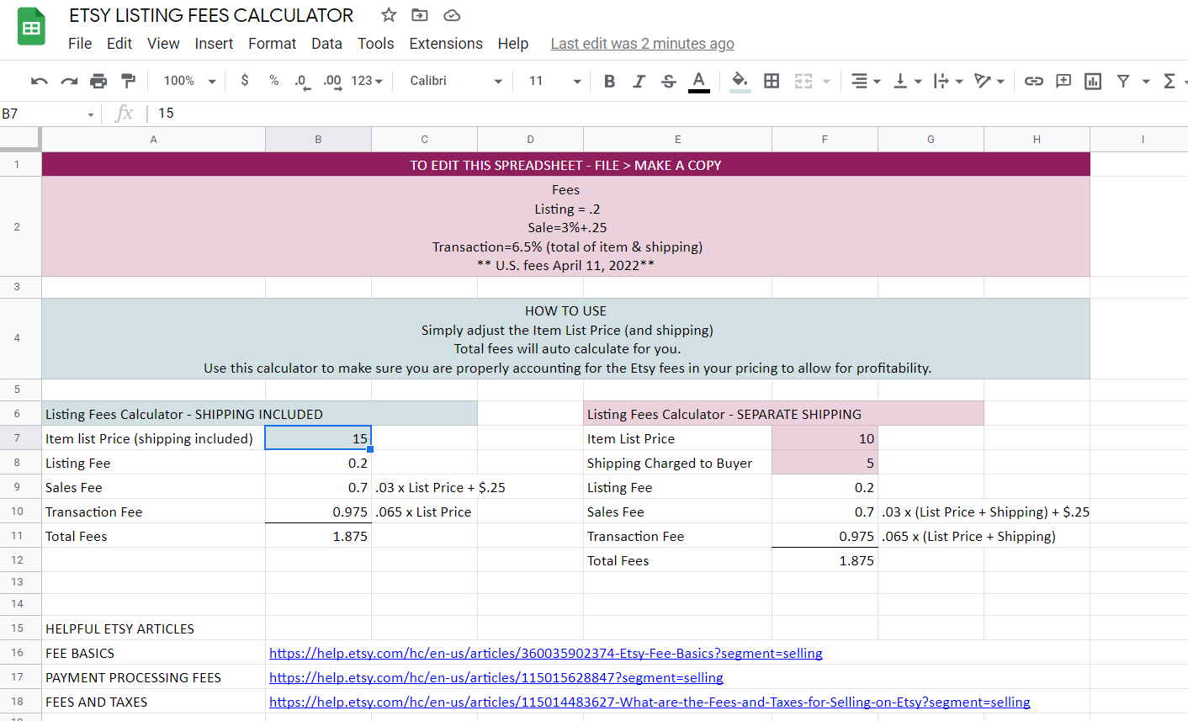This screenshot has height=721, width=1188.
Task: Click the Insert chart icon
Action: pyautogui.click(x=1093, y=81)
